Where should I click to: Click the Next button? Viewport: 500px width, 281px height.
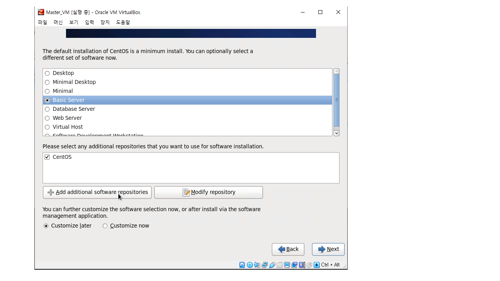click(x=328, y=249)
